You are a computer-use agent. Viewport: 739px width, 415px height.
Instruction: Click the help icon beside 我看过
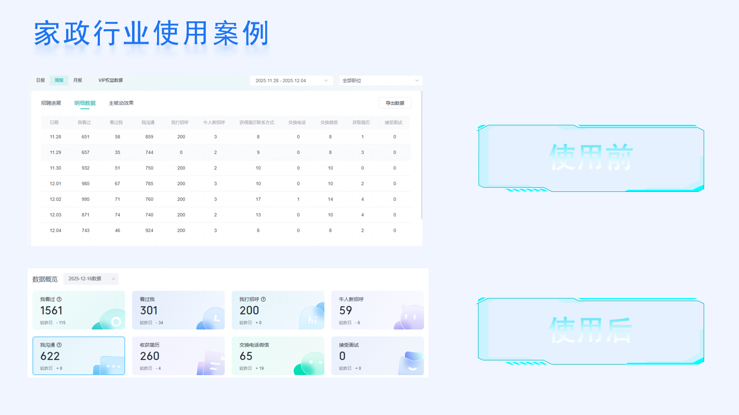[x=59, y=300]
